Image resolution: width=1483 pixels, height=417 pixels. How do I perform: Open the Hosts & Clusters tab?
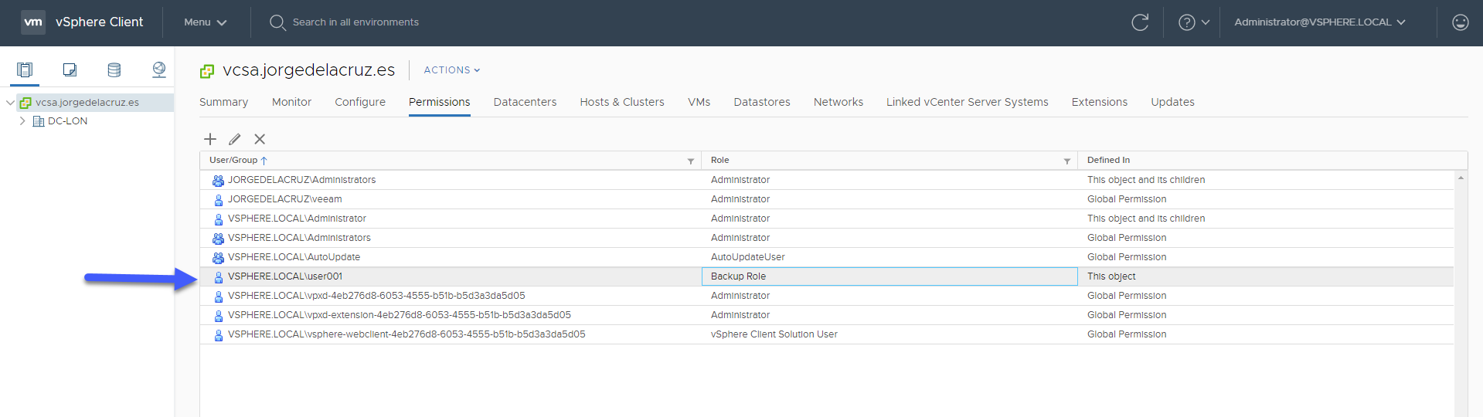(622, 102)
